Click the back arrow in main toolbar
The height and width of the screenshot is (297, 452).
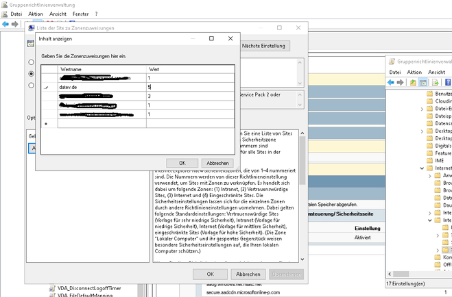point(5,23)
